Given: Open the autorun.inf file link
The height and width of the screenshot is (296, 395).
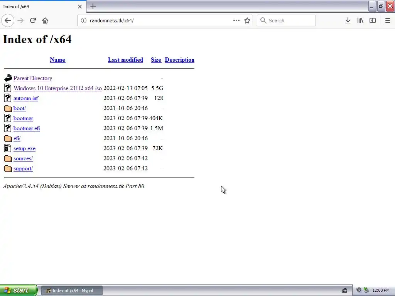Looking at the screenshot, I should click(x=26, y=98).
